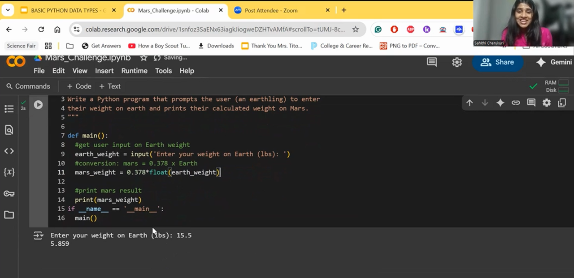Click the Gemini sparkle in cell toolbar
The height and width of the screenshot is (278, 574).
point(500,103)
